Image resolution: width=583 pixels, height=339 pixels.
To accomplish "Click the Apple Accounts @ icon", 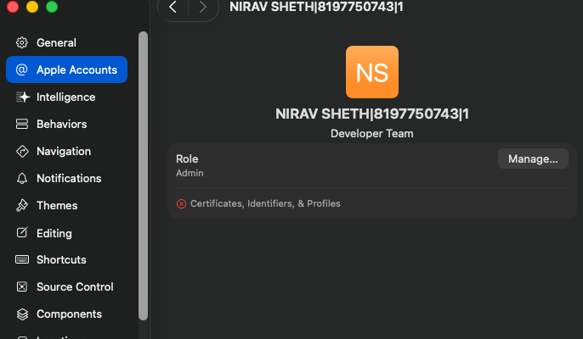I will pos(22,69).
